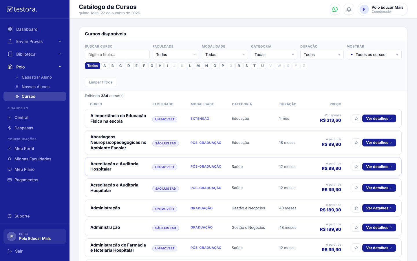Click the testora logo
The width and height of the screenshot is (417, 261).
(x=22, y=9)
